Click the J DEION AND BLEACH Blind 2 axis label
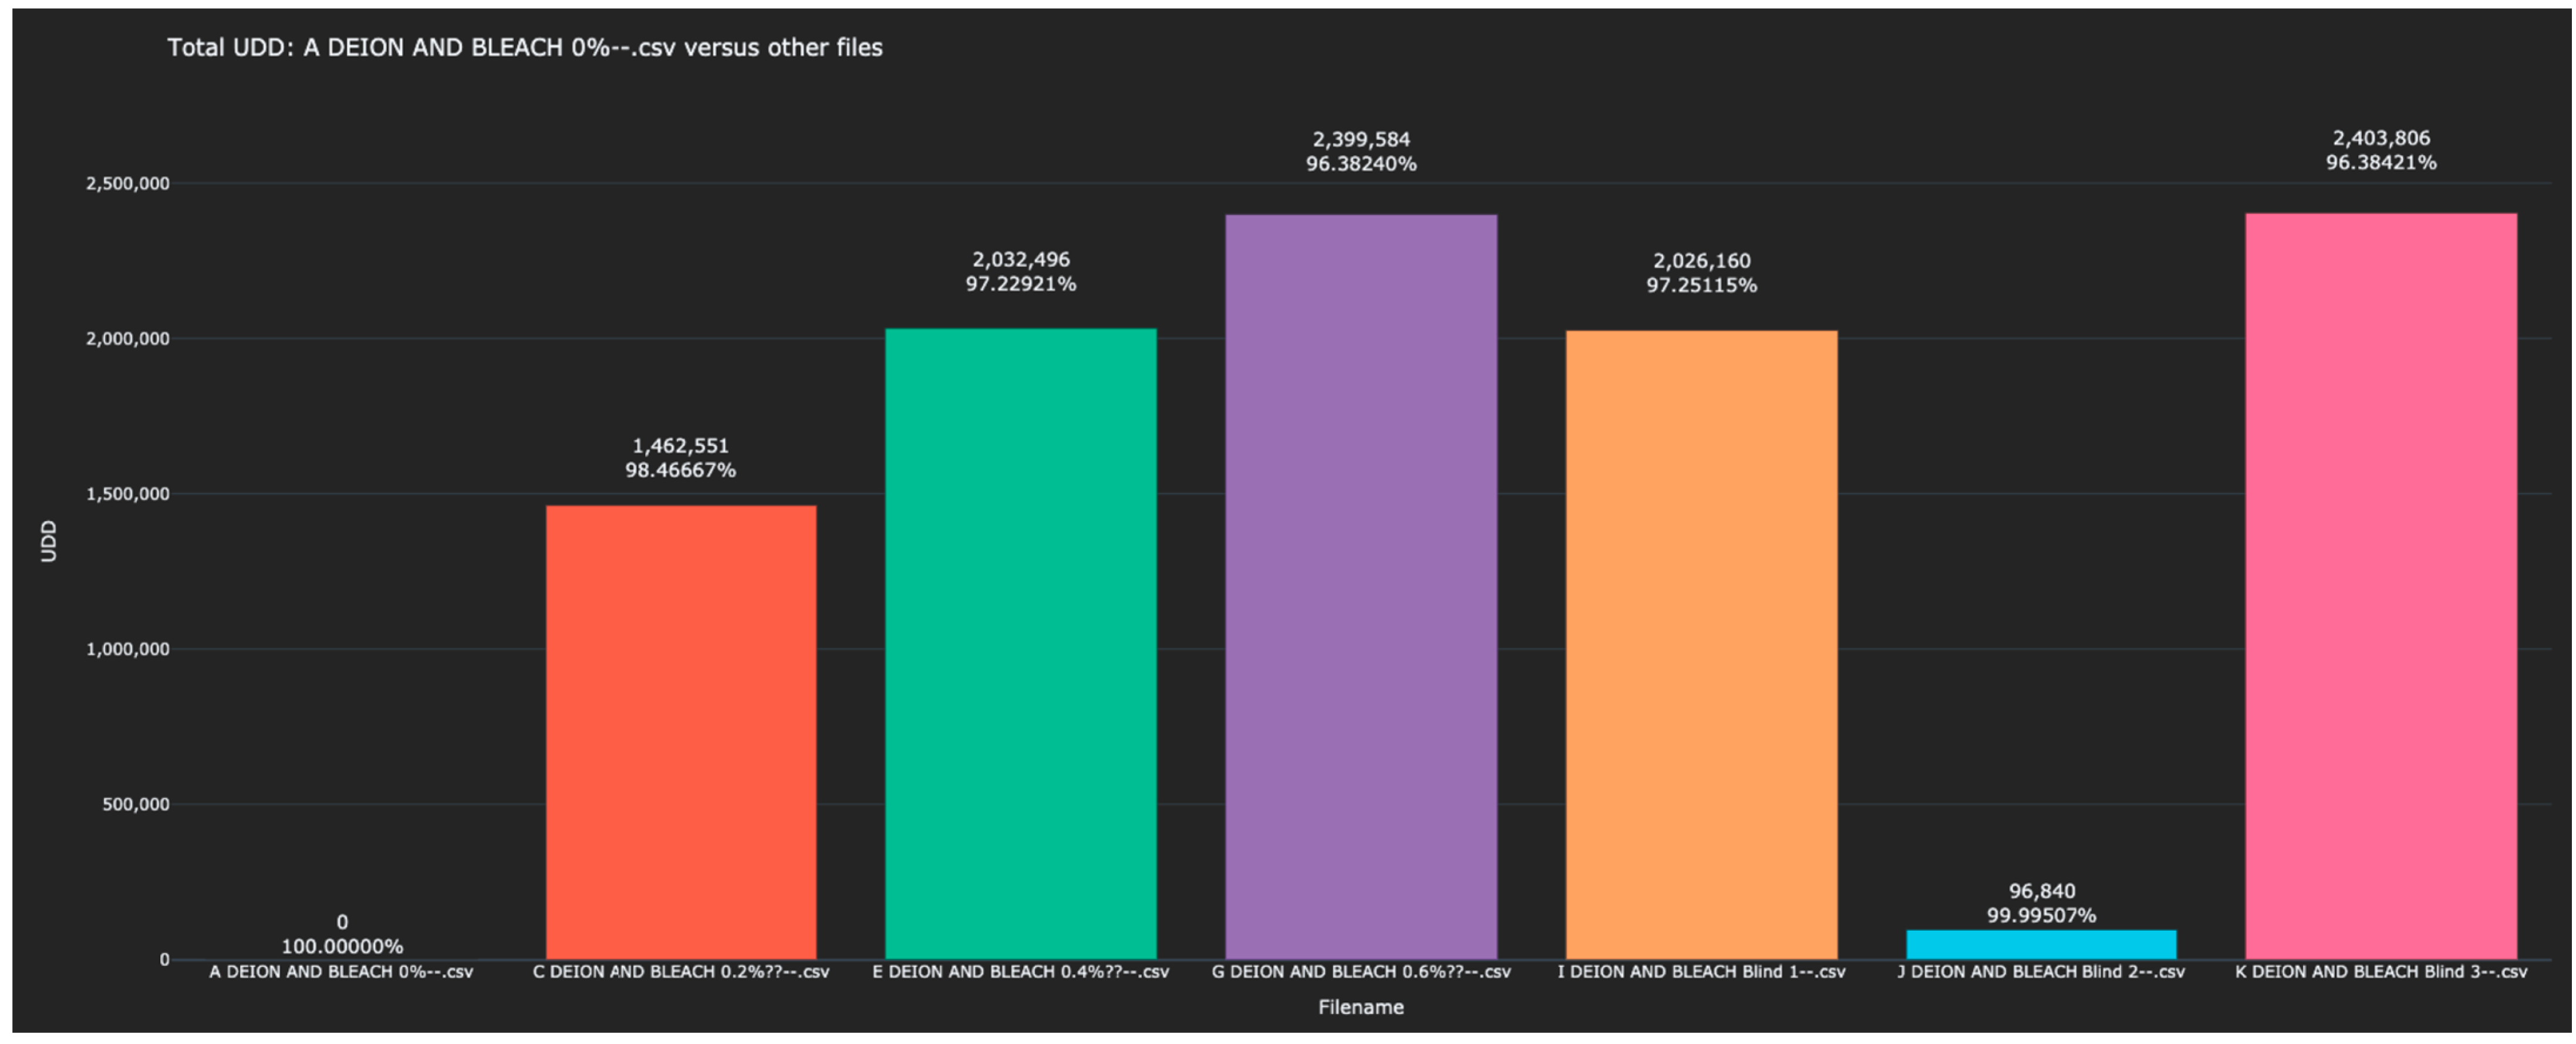This screenshot has height=1044, width=2576. [2041, 972]
